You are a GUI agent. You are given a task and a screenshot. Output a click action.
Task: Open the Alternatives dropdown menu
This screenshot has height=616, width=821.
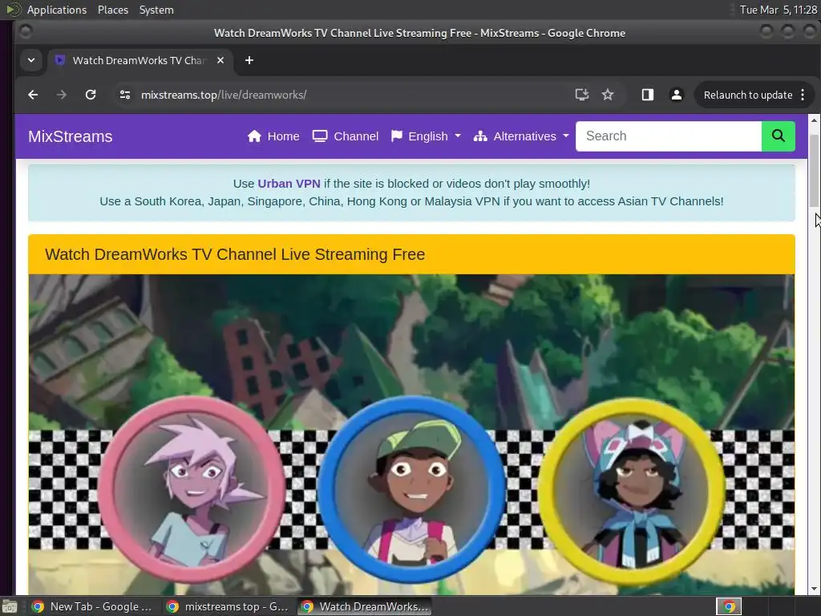(521, 136)
